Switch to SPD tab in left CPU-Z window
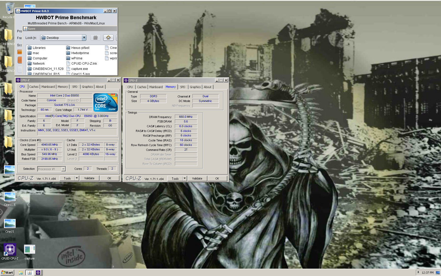Image resolution: width=441 pixels, height=276 pixels. click(x=75, y=87)
